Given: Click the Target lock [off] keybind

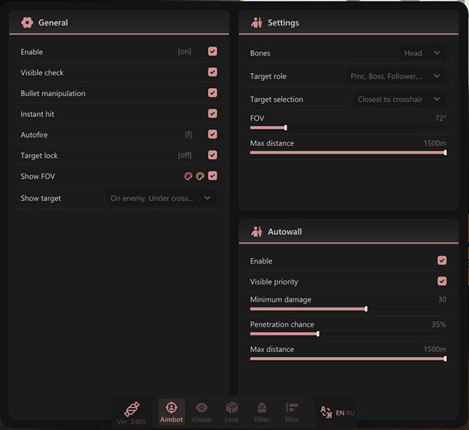Looking at the screenshot, I should pyautogui.click(x=185, y=156).
